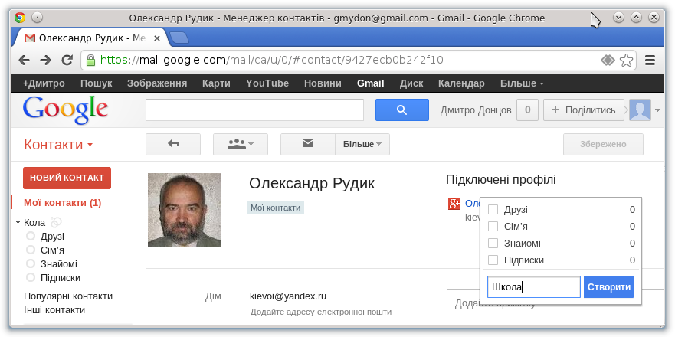Open Gmail in the Google bar

coord(371,83)
